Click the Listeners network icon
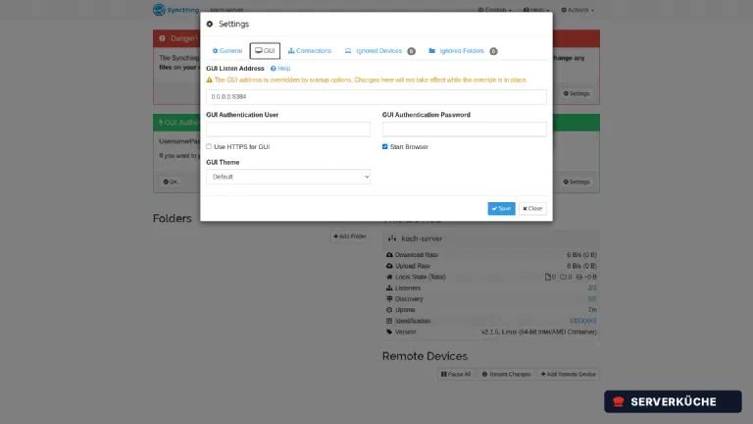Image resolution: width=753 pixels, height=424 pixels. point(389,288)
